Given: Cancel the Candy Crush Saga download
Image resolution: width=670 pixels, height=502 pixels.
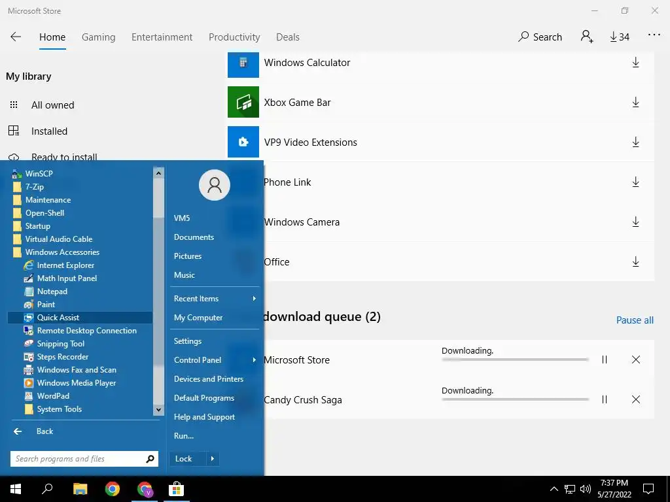Looking at the screenshot, I should [636, 399].
